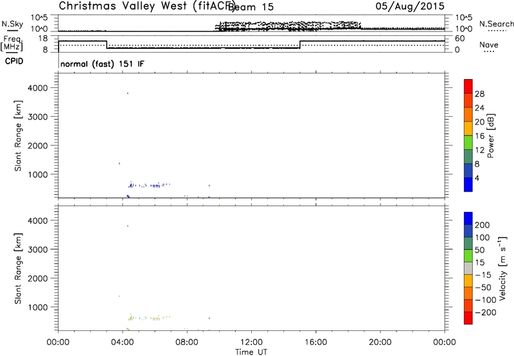Click the '08:00' time tick label
This screenshot has height=356, width=514.
[187, 343]
